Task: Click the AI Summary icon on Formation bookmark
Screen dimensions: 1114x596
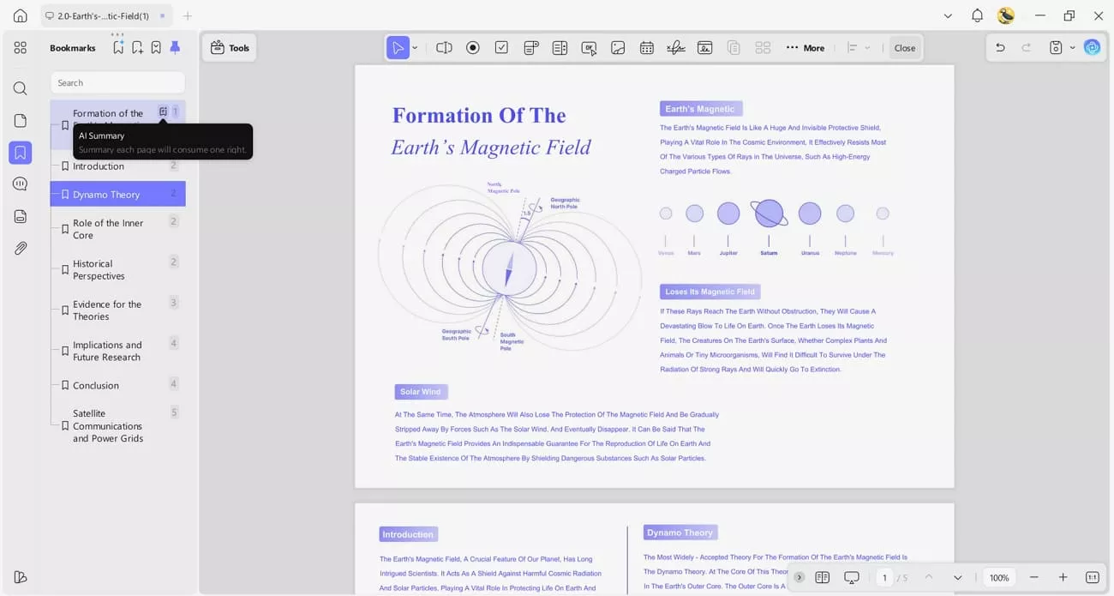Action: click(x=163, y=111)
